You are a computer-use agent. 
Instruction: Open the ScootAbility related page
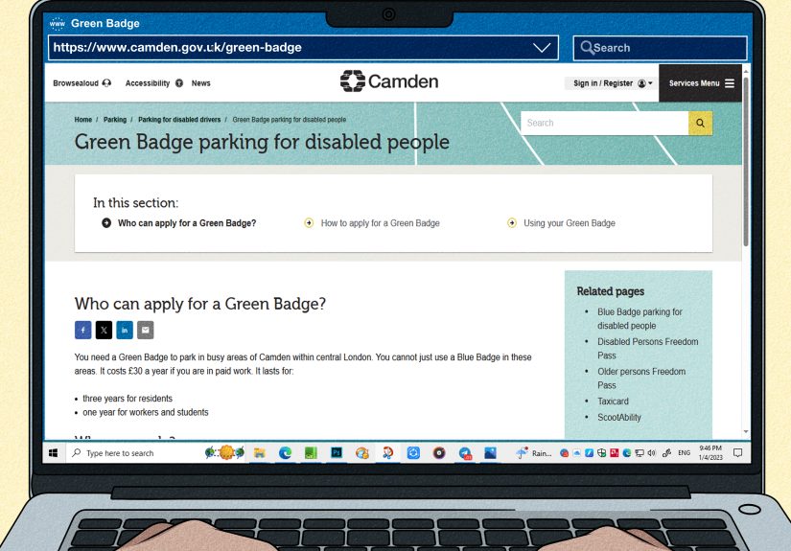pos(619,418)
